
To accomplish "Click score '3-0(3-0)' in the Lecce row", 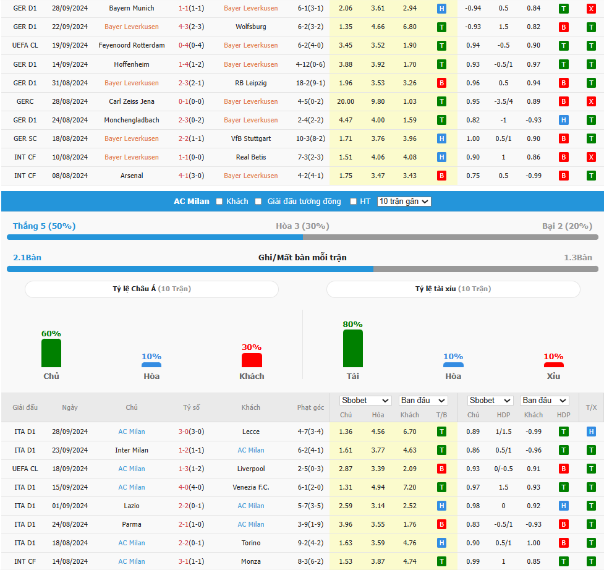I will coord(192,432).
